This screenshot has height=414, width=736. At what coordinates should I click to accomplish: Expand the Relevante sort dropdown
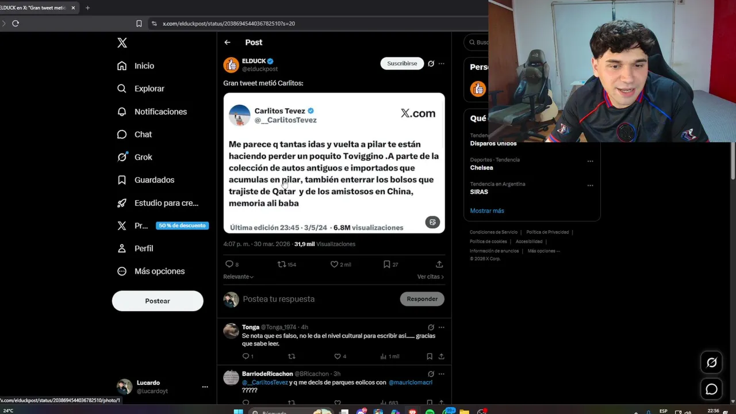238,277
